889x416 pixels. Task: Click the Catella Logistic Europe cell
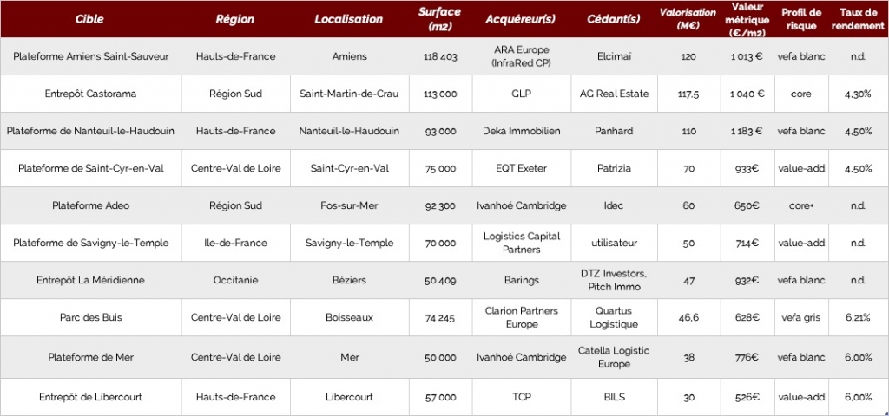(614, 357)
